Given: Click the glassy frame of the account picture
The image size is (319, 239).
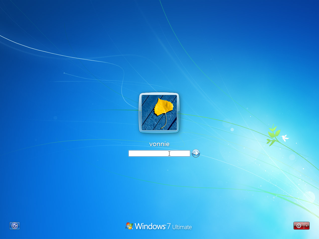Looking at the screenshot, I should 140,113.
